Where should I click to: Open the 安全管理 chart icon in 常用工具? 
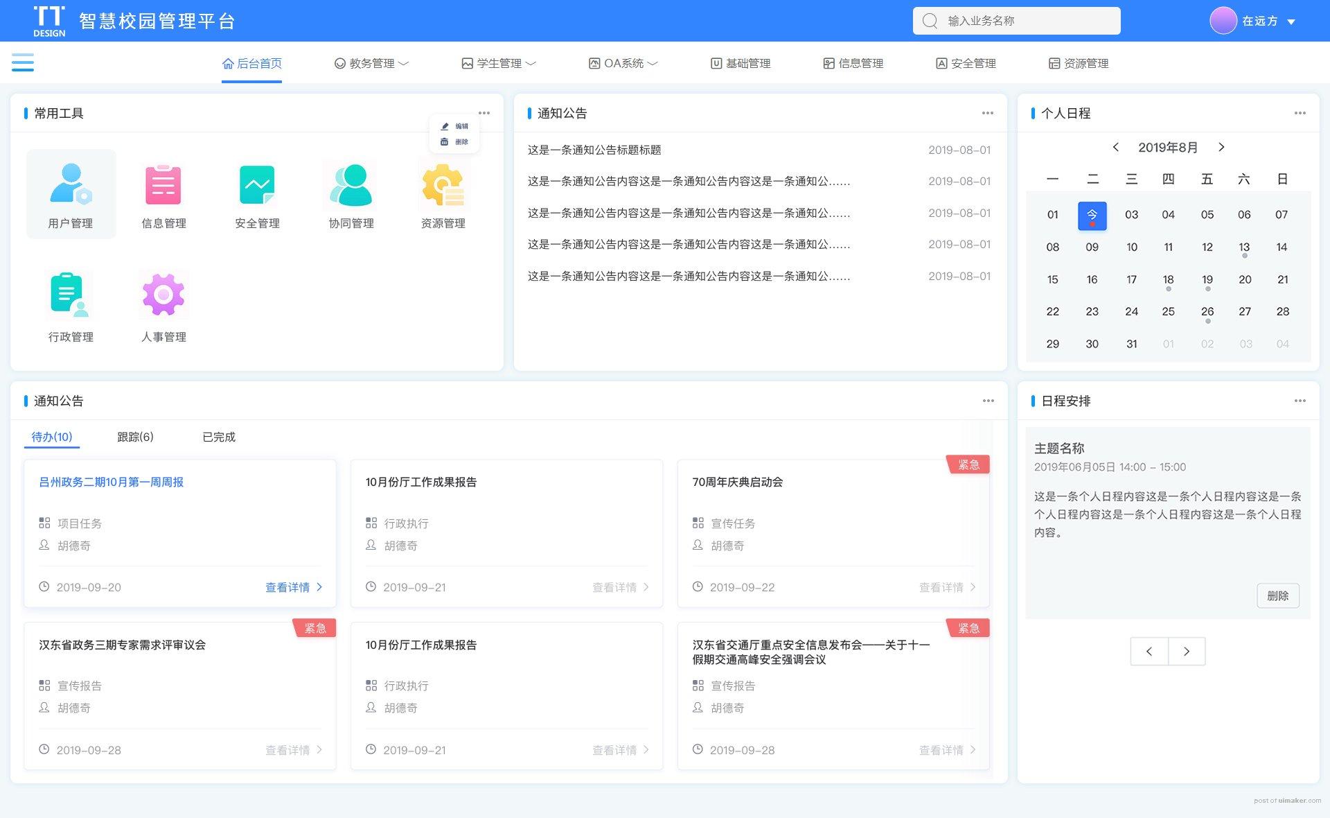pos(257,185)
